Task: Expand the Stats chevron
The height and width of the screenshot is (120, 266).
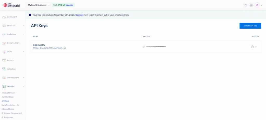Action: click(x=24, y=52)
